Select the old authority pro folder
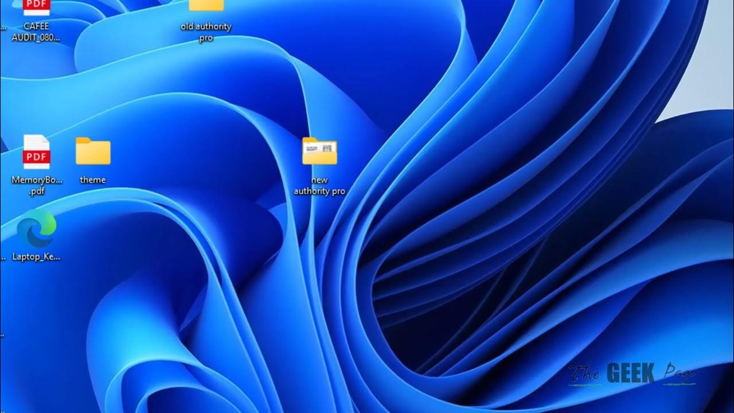The width and height of the screenshot is (734, 413). tap(206, 5)
